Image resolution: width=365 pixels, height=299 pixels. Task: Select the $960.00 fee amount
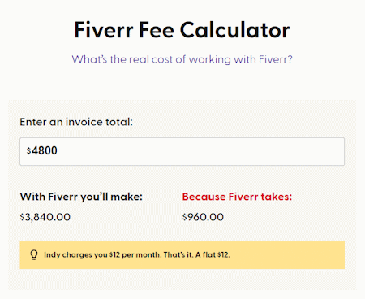point(203,217)
